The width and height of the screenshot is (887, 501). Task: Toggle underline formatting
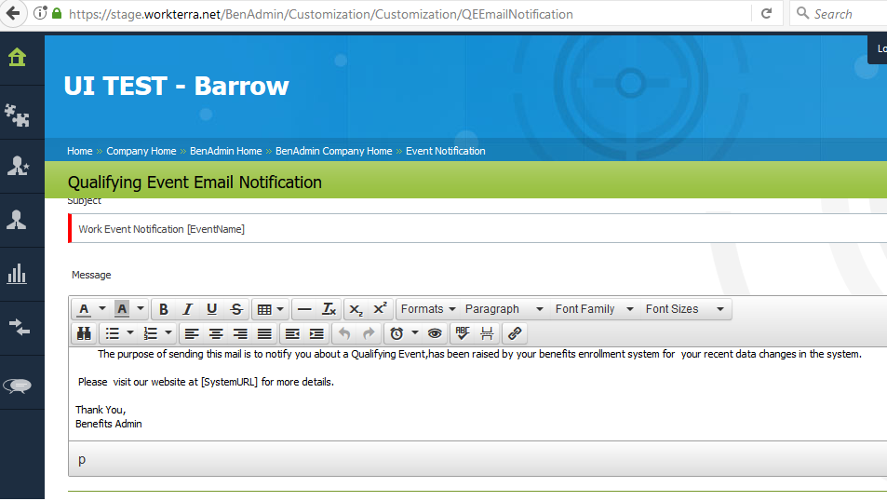tap(212, 309)
